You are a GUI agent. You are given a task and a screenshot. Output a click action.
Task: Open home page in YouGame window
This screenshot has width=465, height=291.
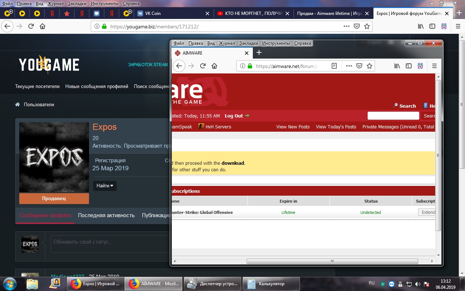pos(43,26)
